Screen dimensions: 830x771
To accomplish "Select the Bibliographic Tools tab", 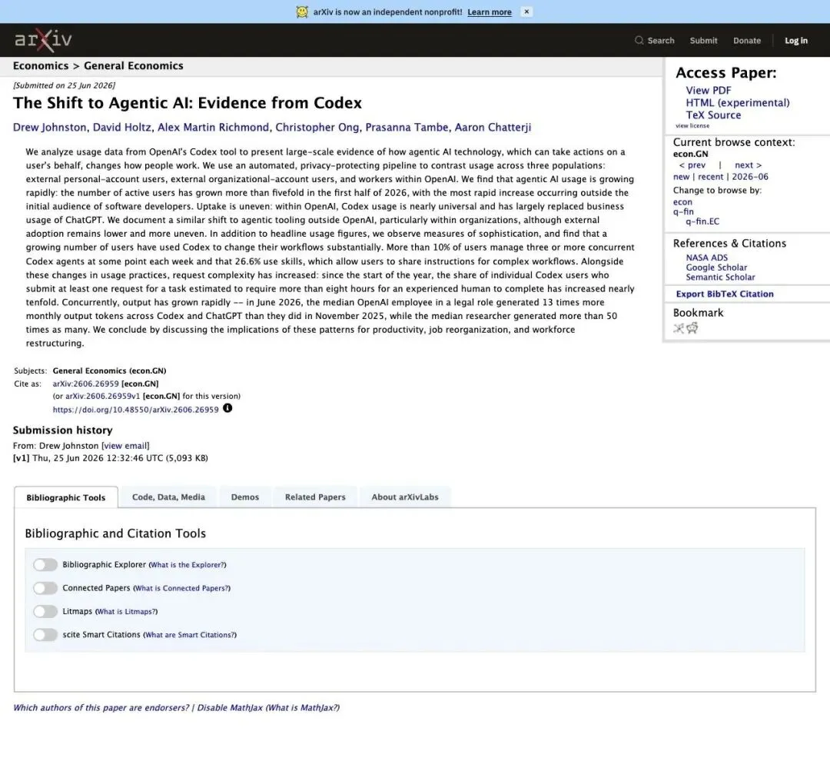I will pos(65,497).
